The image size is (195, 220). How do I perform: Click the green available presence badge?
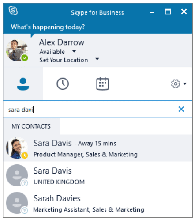pos(25,58)
